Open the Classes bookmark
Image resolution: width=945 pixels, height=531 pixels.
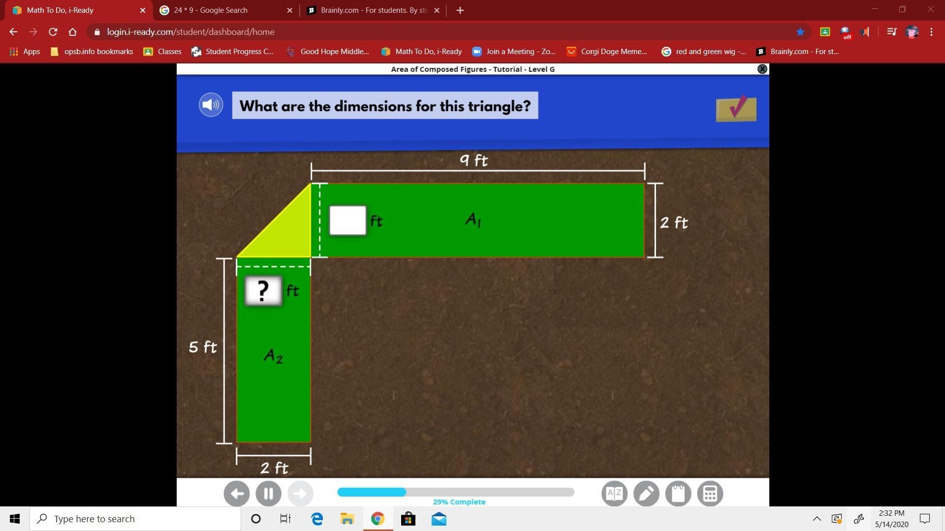[162, 52]
